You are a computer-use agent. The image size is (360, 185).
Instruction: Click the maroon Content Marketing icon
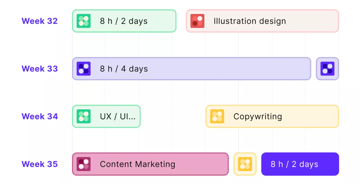pos(84,164)
